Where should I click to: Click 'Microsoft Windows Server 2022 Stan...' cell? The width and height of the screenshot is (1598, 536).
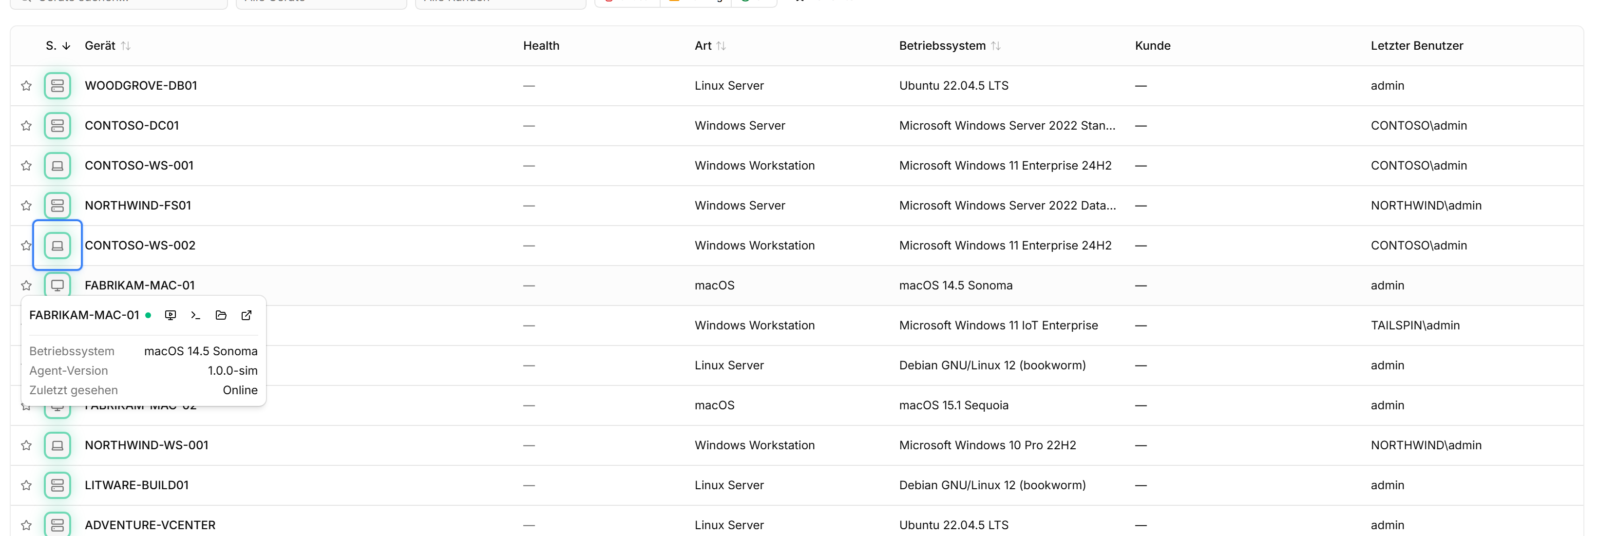click(1008, 126)
